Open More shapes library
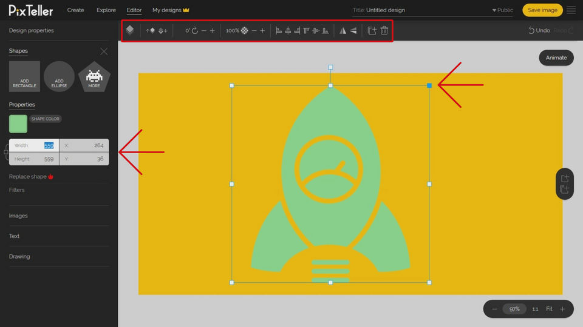 94,77
